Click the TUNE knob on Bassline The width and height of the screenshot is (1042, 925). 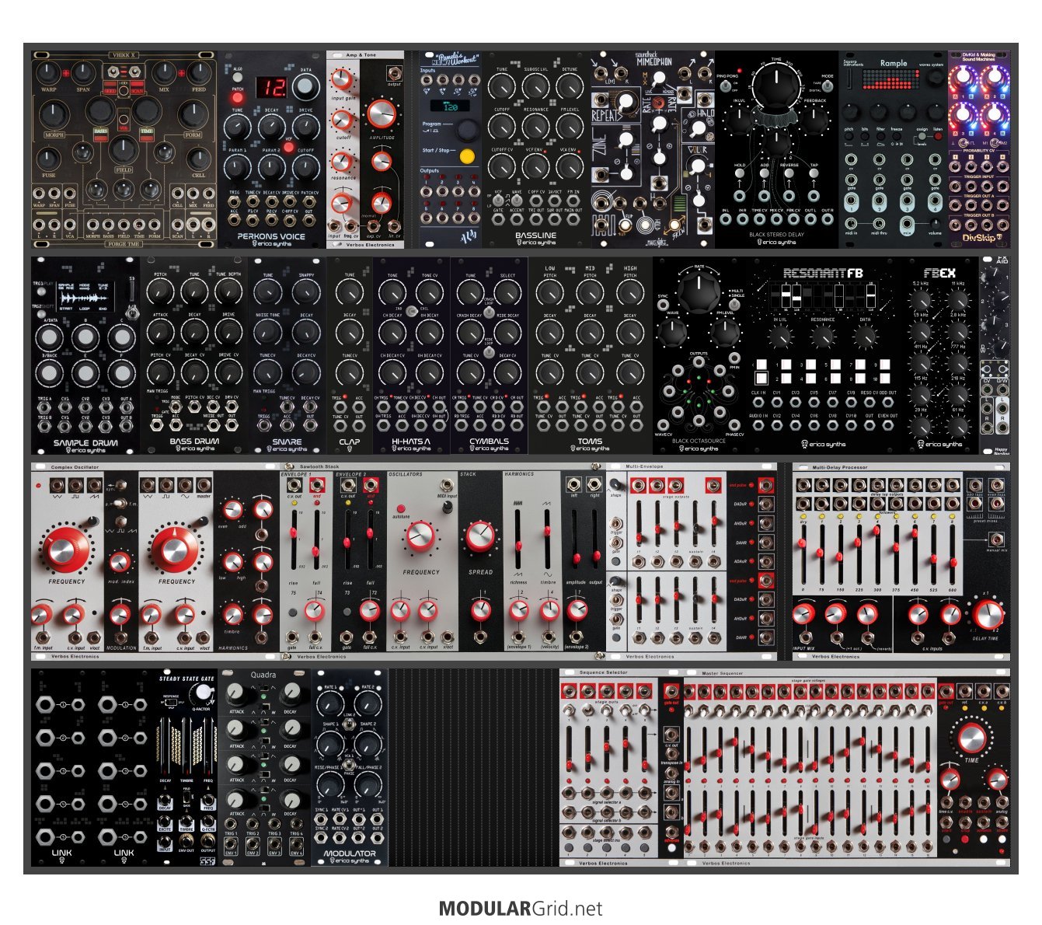[x=503, y=86]
